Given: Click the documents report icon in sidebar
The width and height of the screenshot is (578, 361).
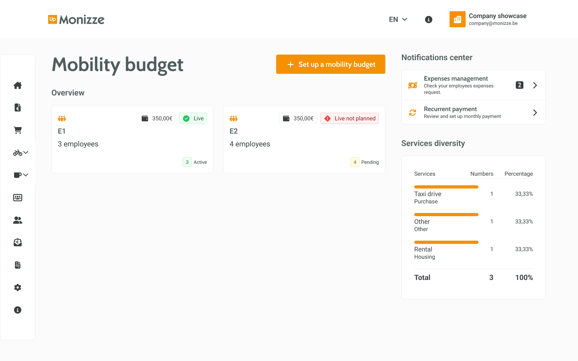Looking at the screenshot, I should pyautogui.click(x=17, y=265).
